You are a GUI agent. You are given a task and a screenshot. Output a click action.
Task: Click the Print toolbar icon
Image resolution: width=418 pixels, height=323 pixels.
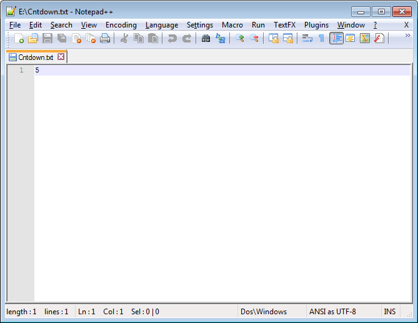point(105,39)
